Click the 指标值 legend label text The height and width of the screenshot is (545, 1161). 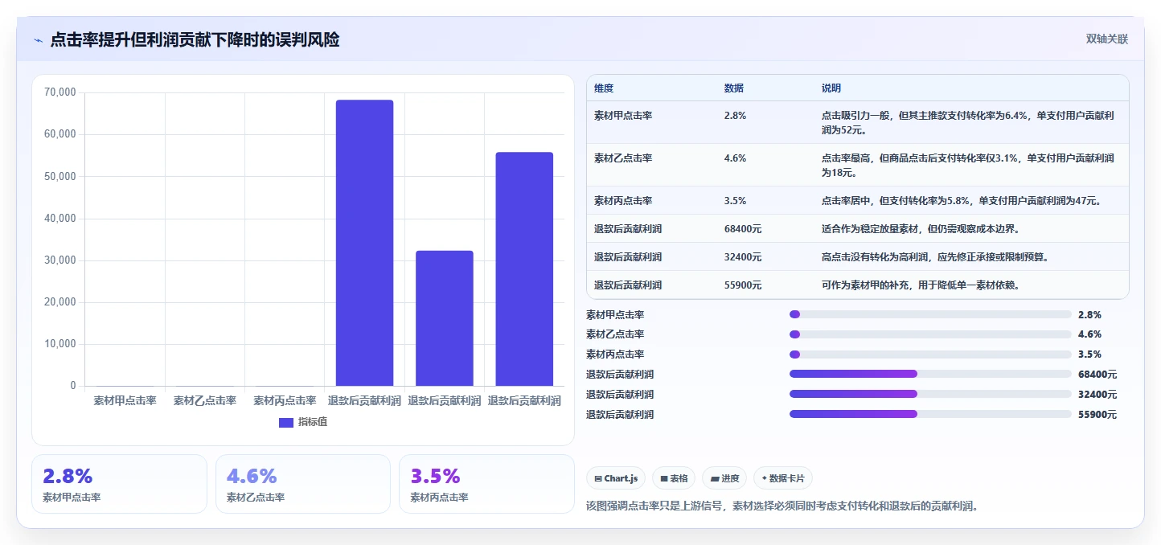(x=313, y=422)
